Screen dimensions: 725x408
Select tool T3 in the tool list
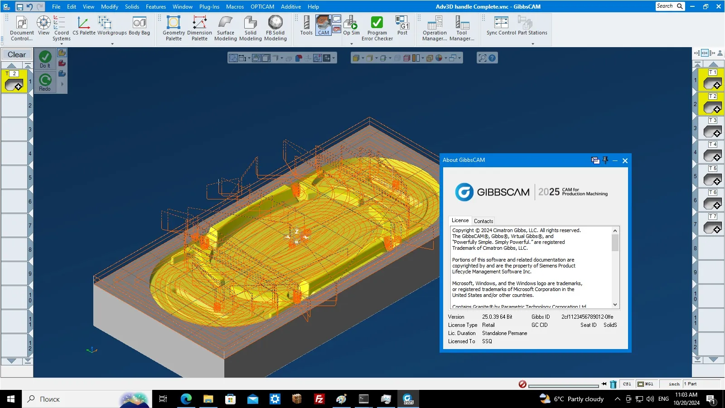tap(712, 128)
